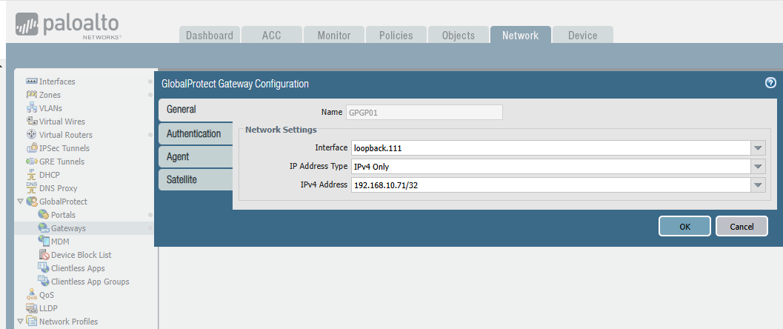Collapse the GlobalProtect tree node
This screenshot has height=329, width=783.
point(20,202)
